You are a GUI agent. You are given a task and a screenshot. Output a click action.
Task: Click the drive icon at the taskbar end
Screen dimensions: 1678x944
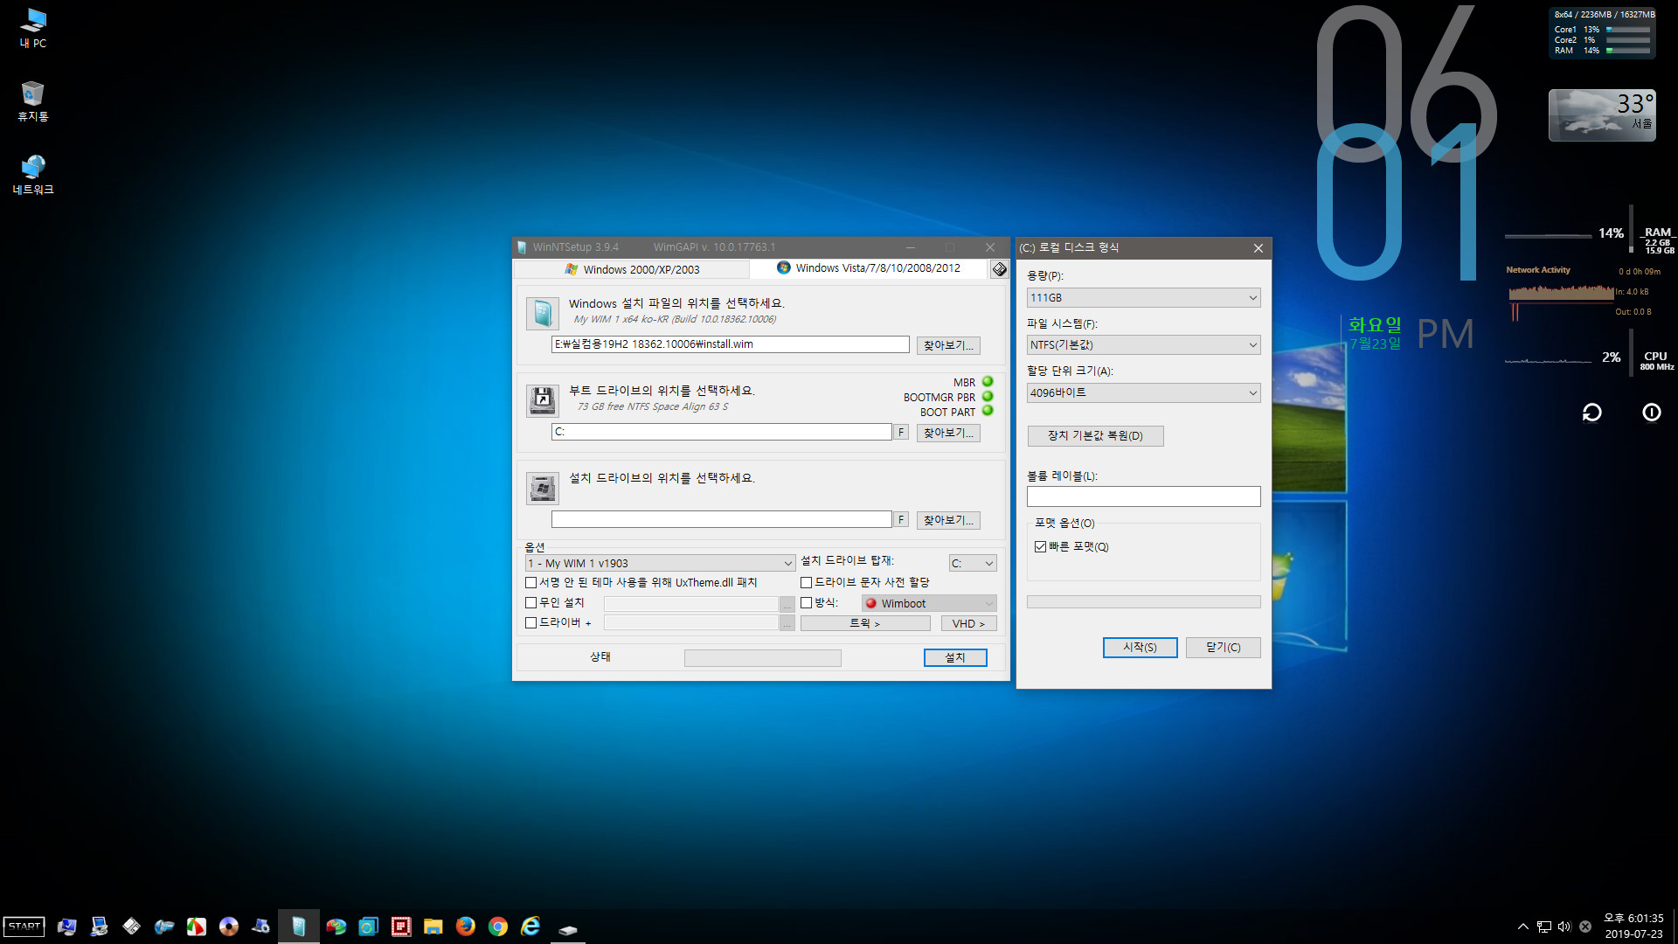pos(567,928)
